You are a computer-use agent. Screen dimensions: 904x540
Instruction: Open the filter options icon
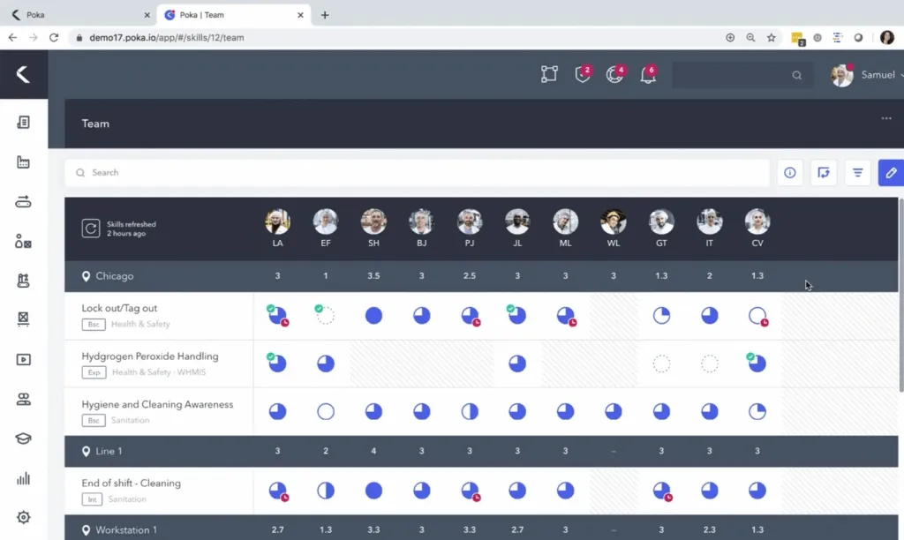point(857,173)
